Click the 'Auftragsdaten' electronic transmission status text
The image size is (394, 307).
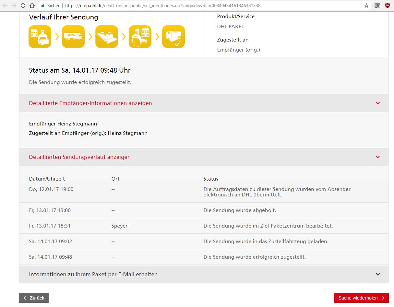tap(277, 192)
